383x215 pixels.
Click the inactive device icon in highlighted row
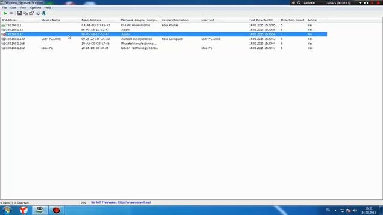(x=3, y=35)
